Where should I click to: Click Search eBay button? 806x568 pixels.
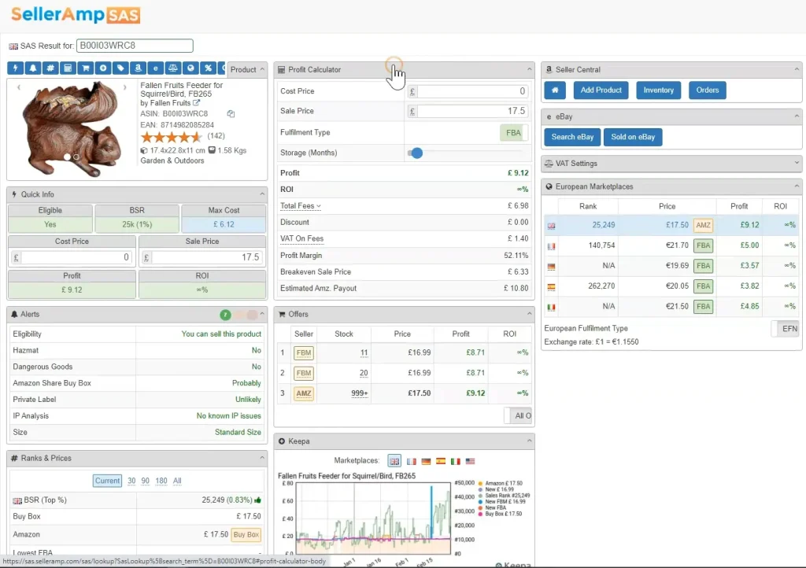[x=572, y=137]
